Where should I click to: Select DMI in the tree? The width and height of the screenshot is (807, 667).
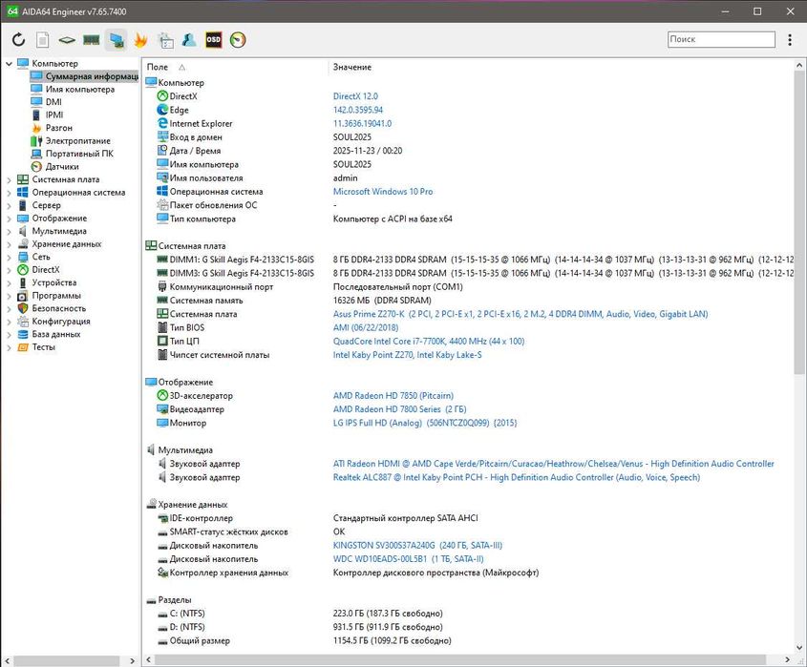53,102
